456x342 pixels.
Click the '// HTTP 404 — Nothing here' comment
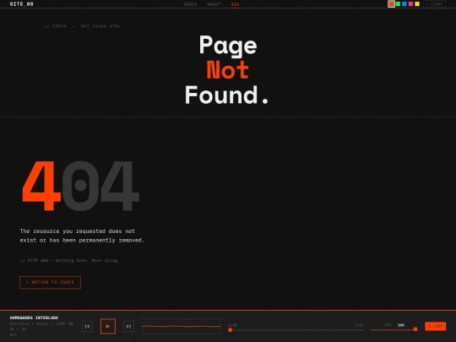tap(69, 260)
